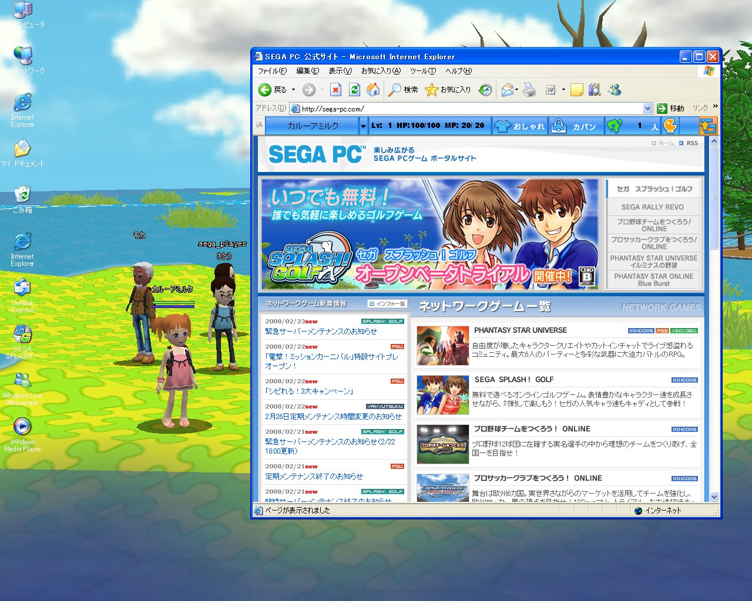This screenshot has height=601, width=752.
Task: Click the page vertical scrollbar down arrow
Action: [x=714, y=497]
